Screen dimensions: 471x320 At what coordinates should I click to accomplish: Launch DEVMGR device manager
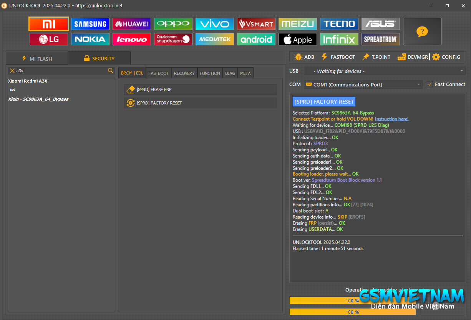coord(413,57)
